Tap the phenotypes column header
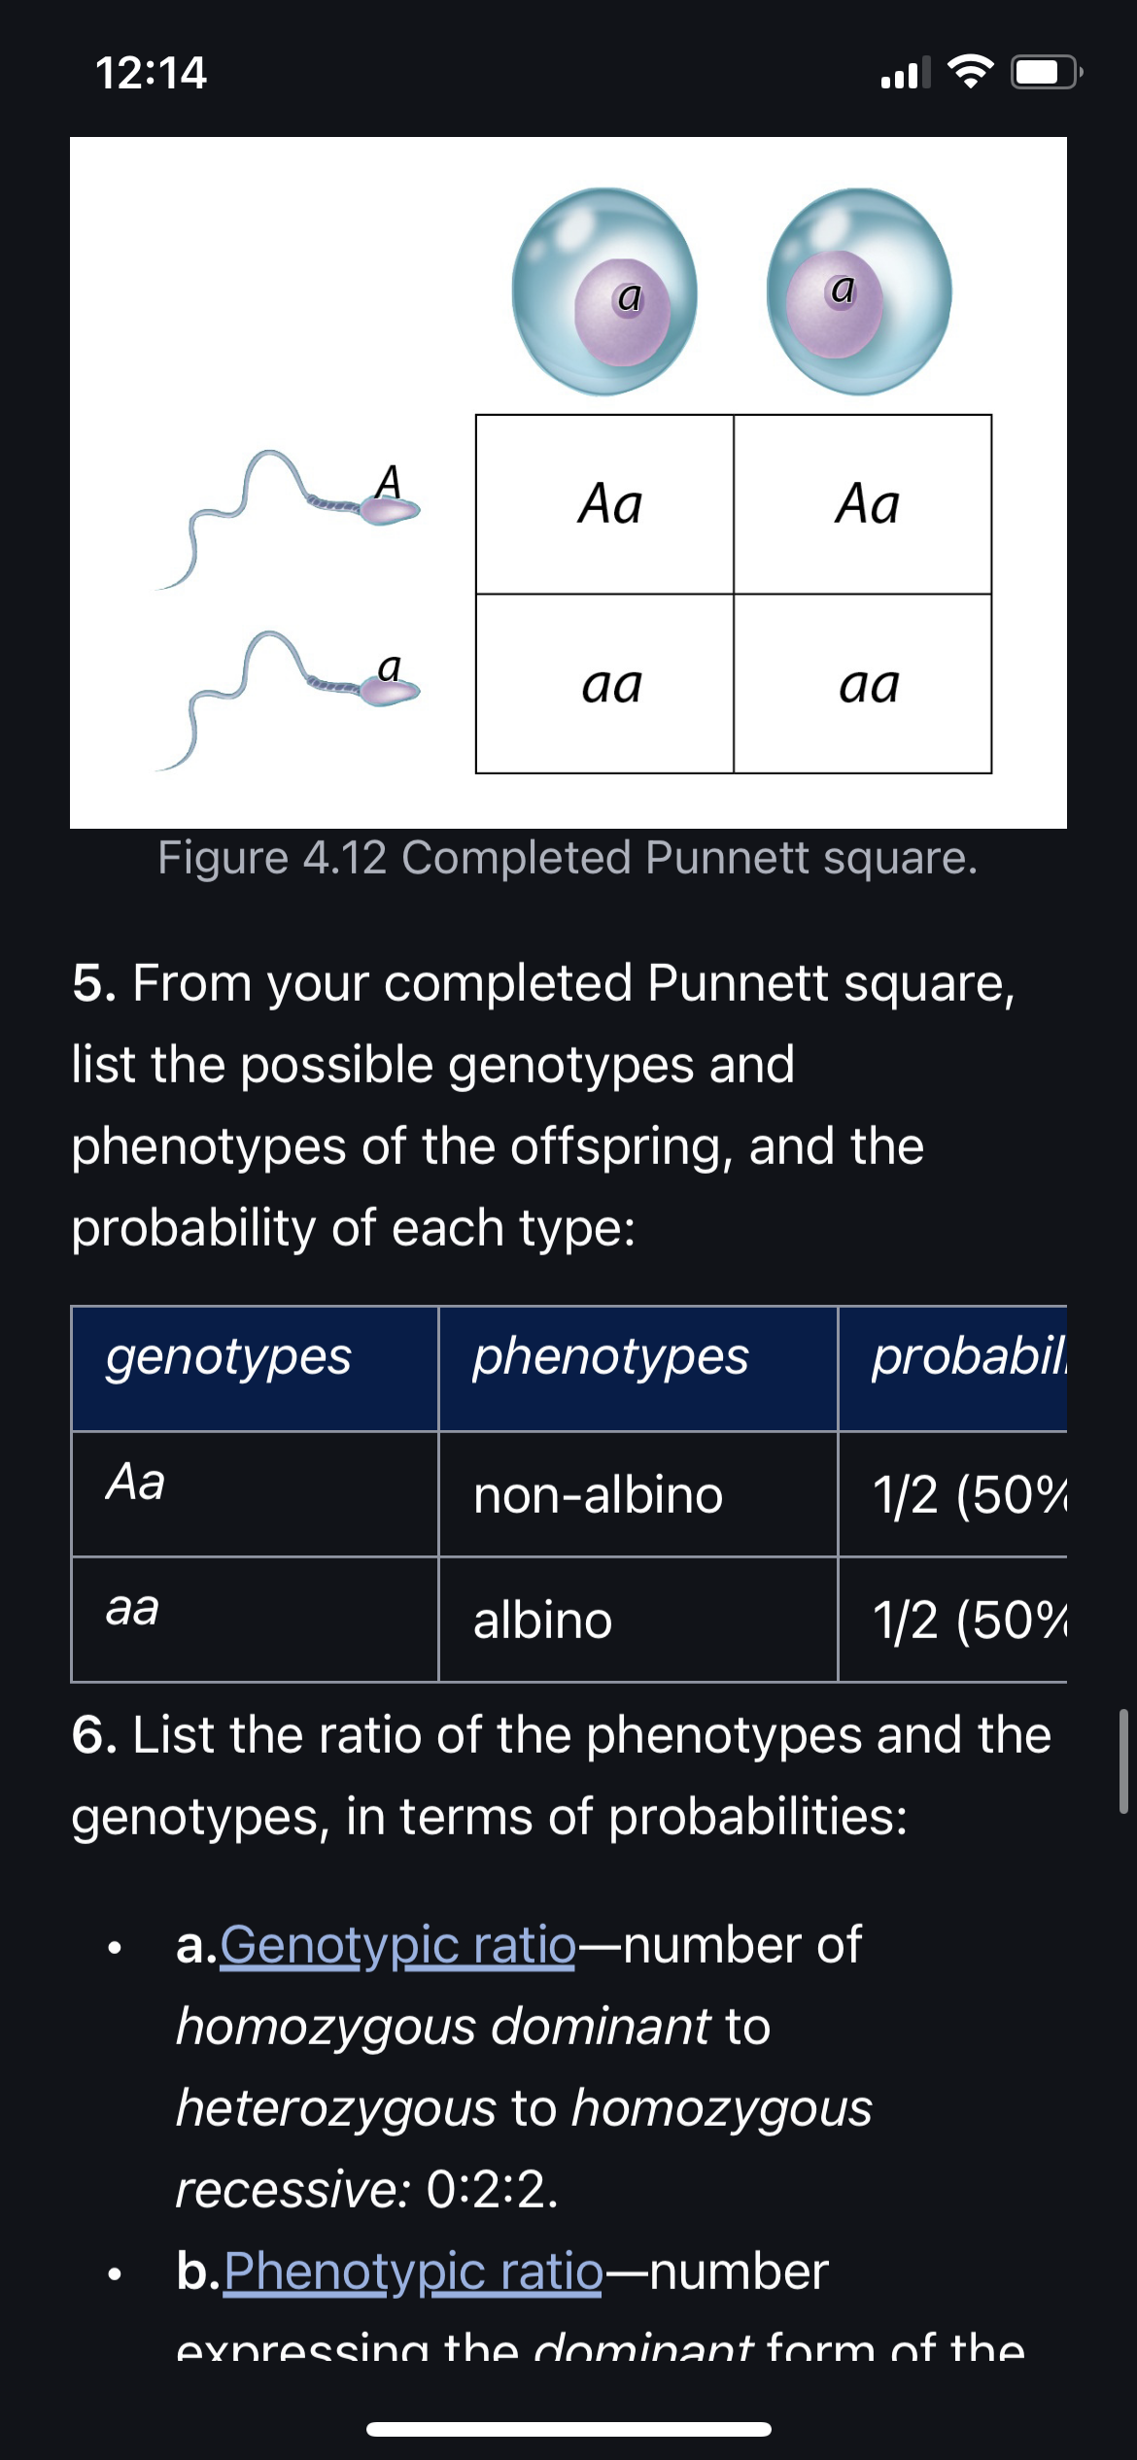 [x=637, y=1368]
